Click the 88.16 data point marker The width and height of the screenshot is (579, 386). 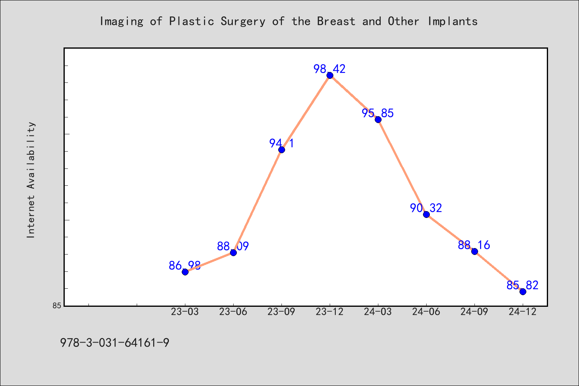pos(474,251)
